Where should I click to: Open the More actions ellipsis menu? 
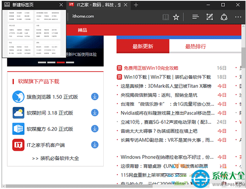click(238, 17)
